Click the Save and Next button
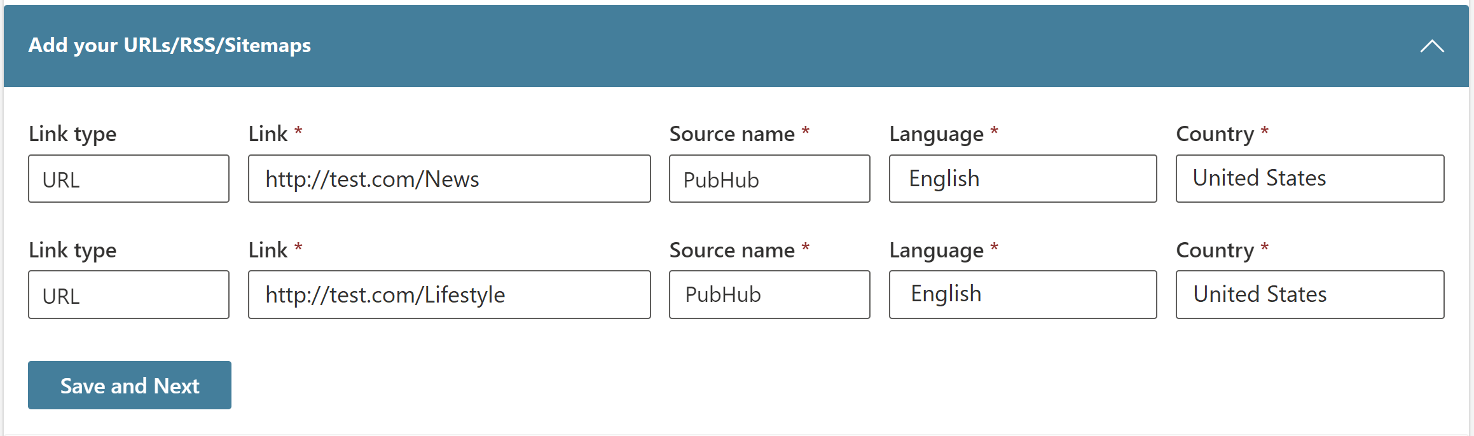 [x=130, y=385]
